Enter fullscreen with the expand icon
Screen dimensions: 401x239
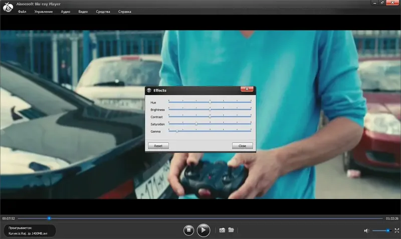click(x=397, y=230)
